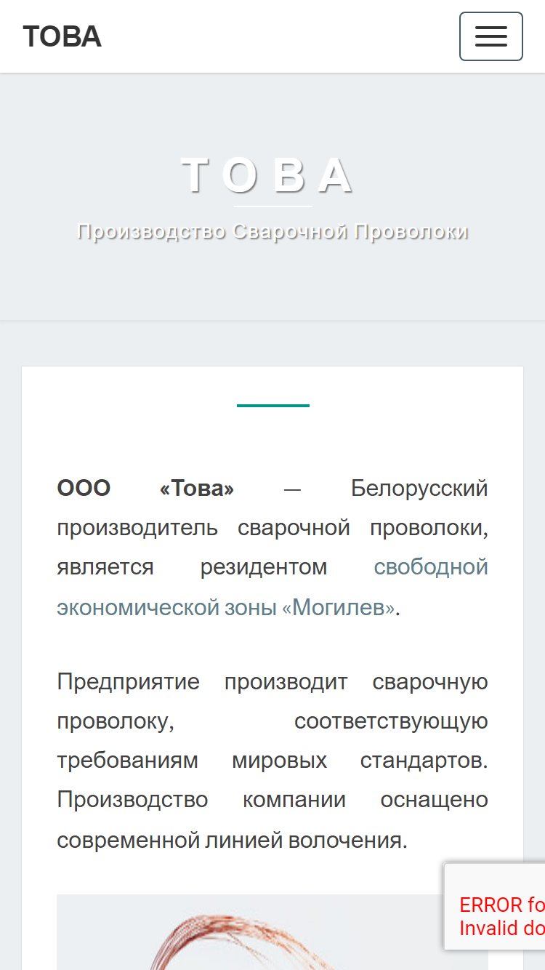This screenshot has height=970, width=545.
Task: Select the subtitle Производство Сварочной Проволоки
Action: [x=272, y=231]
